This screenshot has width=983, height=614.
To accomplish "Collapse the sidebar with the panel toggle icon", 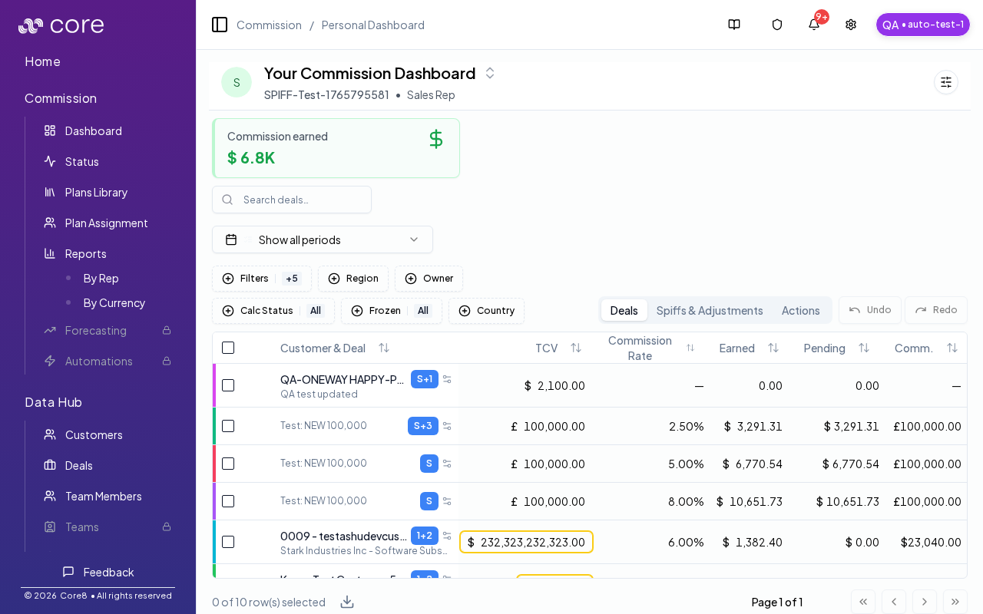I will 220,25.
